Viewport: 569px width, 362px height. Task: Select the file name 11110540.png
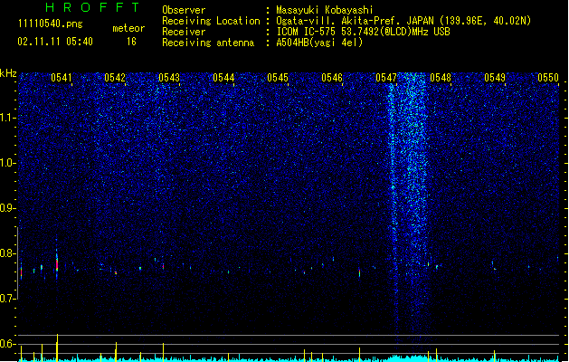51,24
